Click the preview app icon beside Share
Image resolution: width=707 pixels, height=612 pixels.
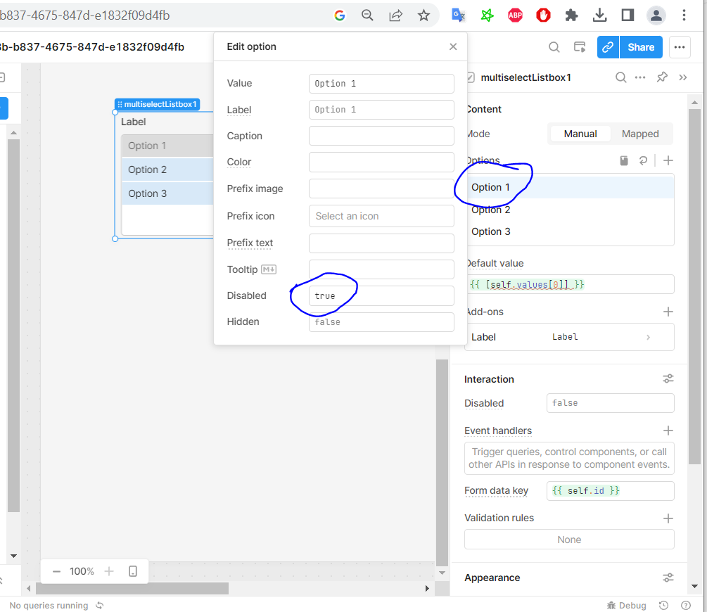coord(580,47)
